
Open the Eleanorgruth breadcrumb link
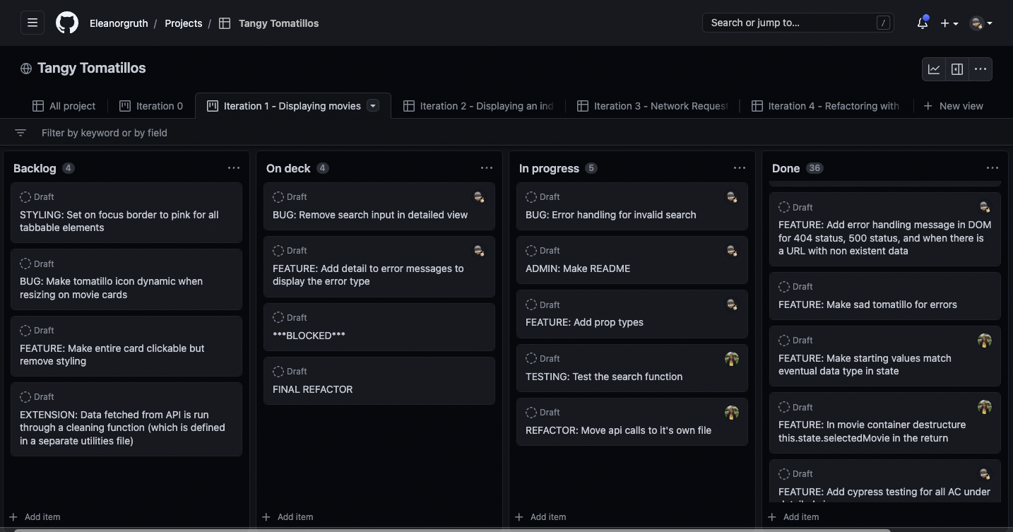click(119, 23)
